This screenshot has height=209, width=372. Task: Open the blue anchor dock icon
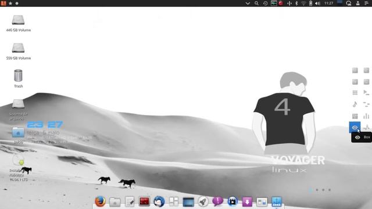click(x=277, y=201)
